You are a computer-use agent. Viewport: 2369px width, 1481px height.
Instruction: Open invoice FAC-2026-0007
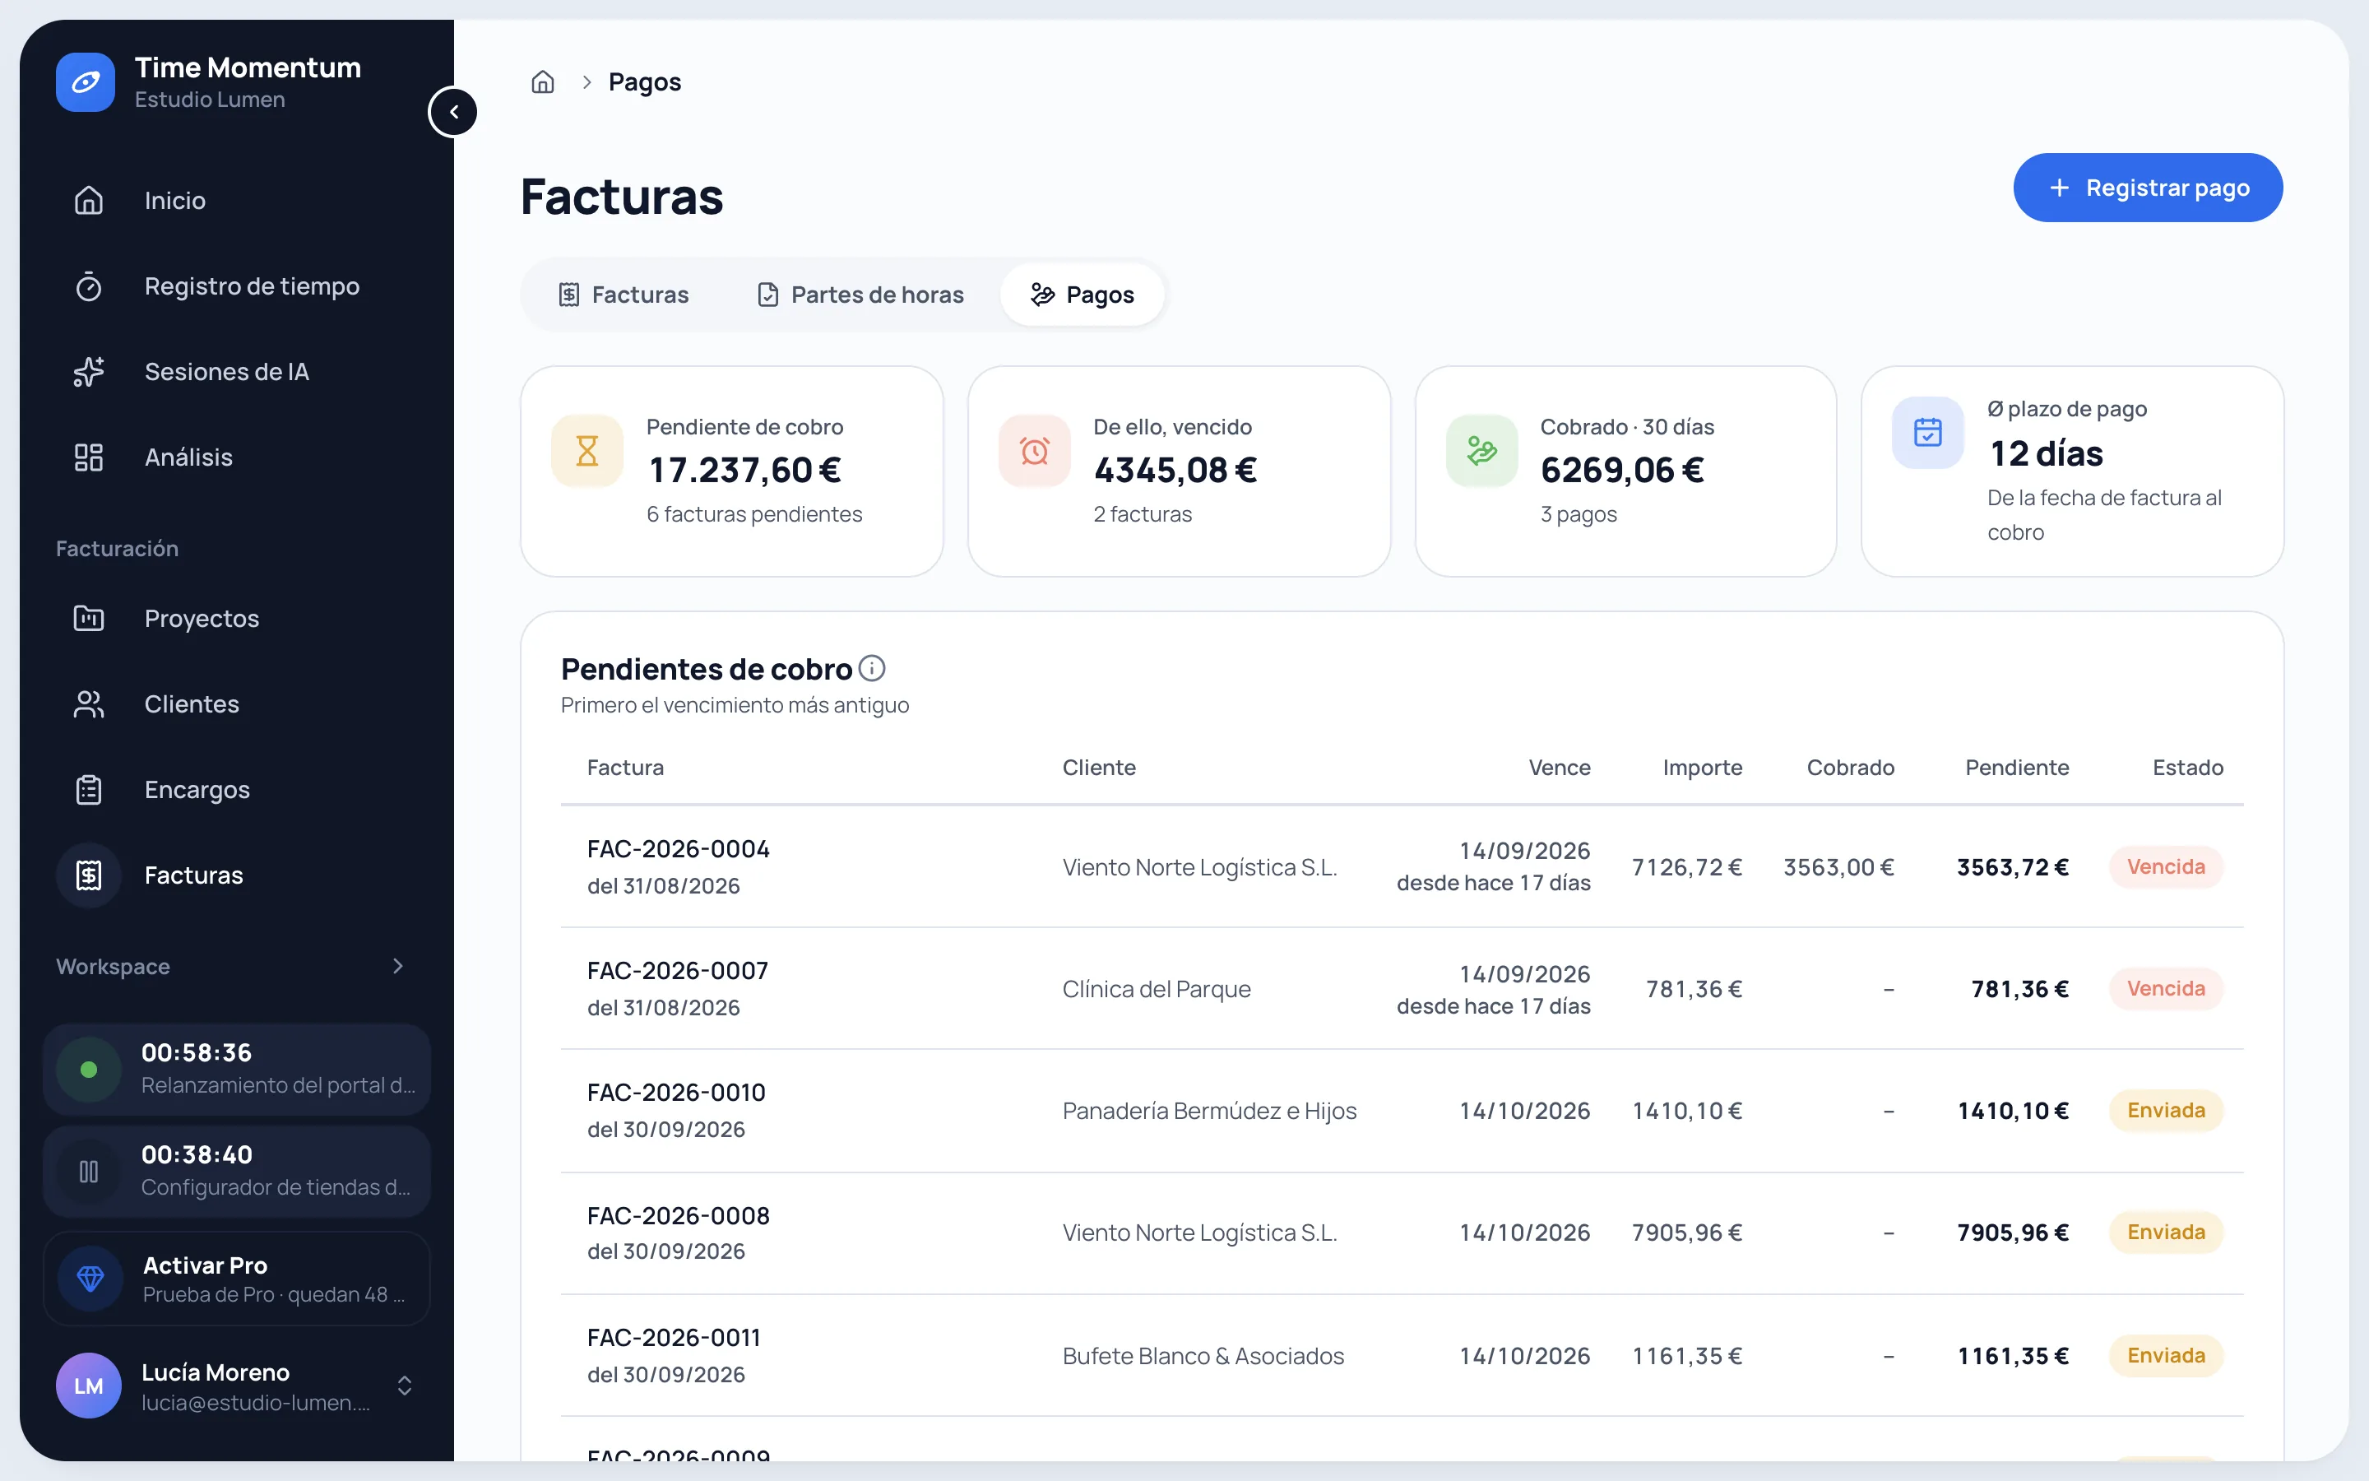click(678, 971)
